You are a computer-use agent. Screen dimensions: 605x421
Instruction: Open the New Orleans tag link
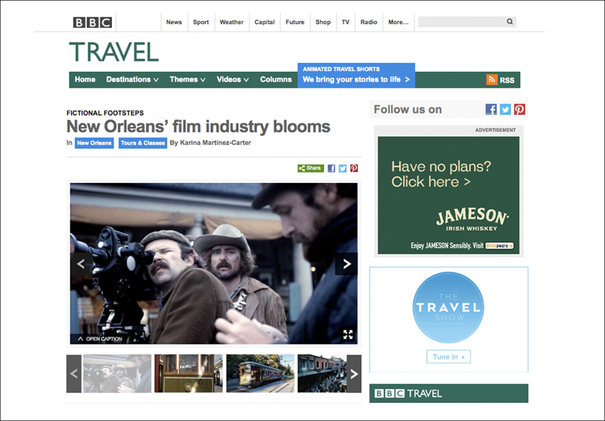coord(94,143)
